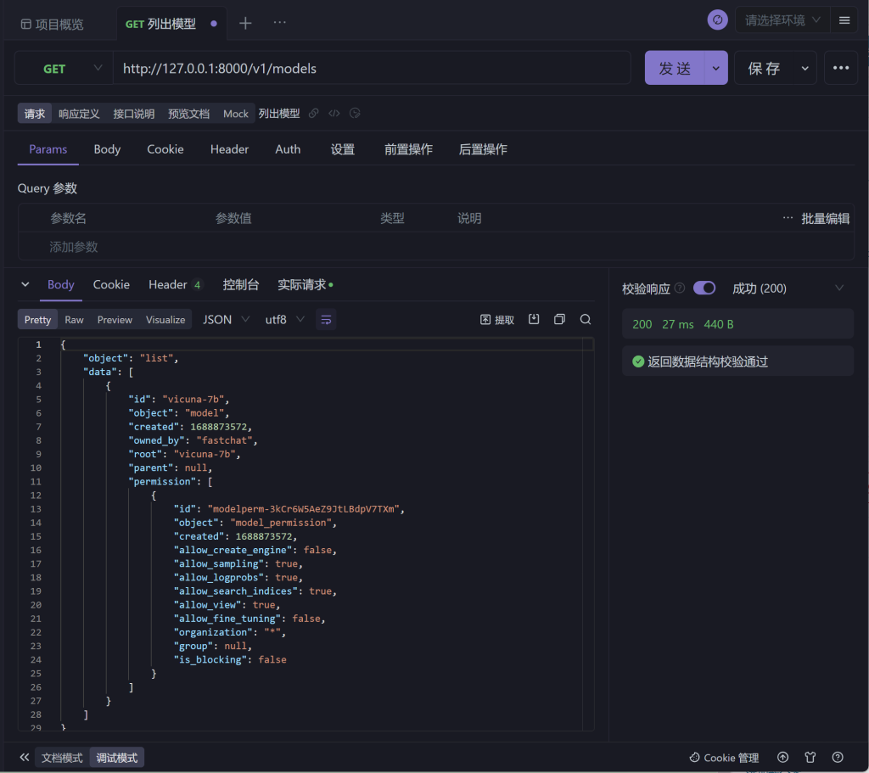Open 请选择环境 environment dropdown
The height and width of the screenshot is (773, 869).
coord(782,20)
